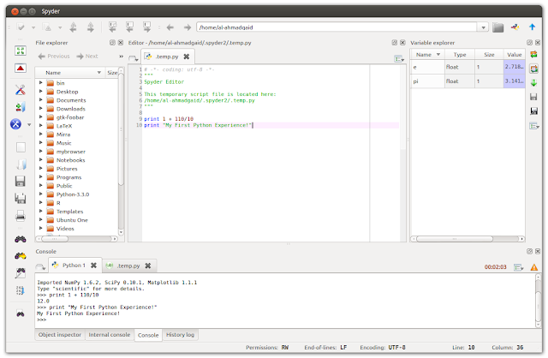The height and width of the screenshot is (358, 548).
Task: Go to last edit location icon
Action: click(112, 27)
